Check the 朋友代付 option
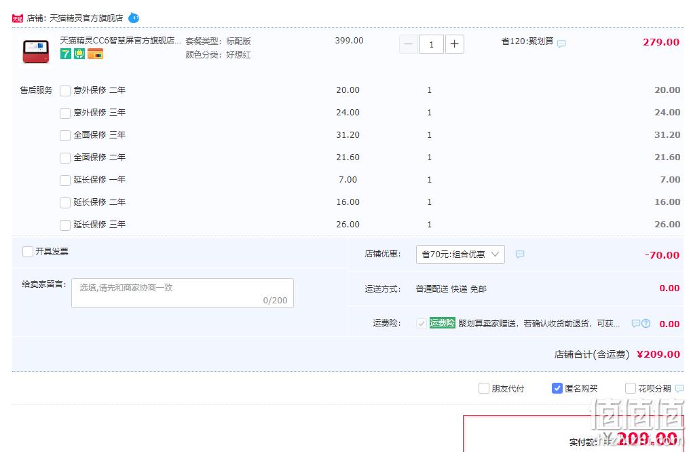This screenshot has width=691, height=452. (484, 388)
